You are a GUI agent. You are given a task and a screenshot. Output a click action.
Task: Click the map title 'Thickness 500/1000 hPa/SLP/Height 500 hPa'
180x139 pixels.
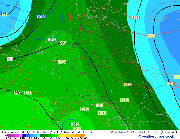(47, 132)
